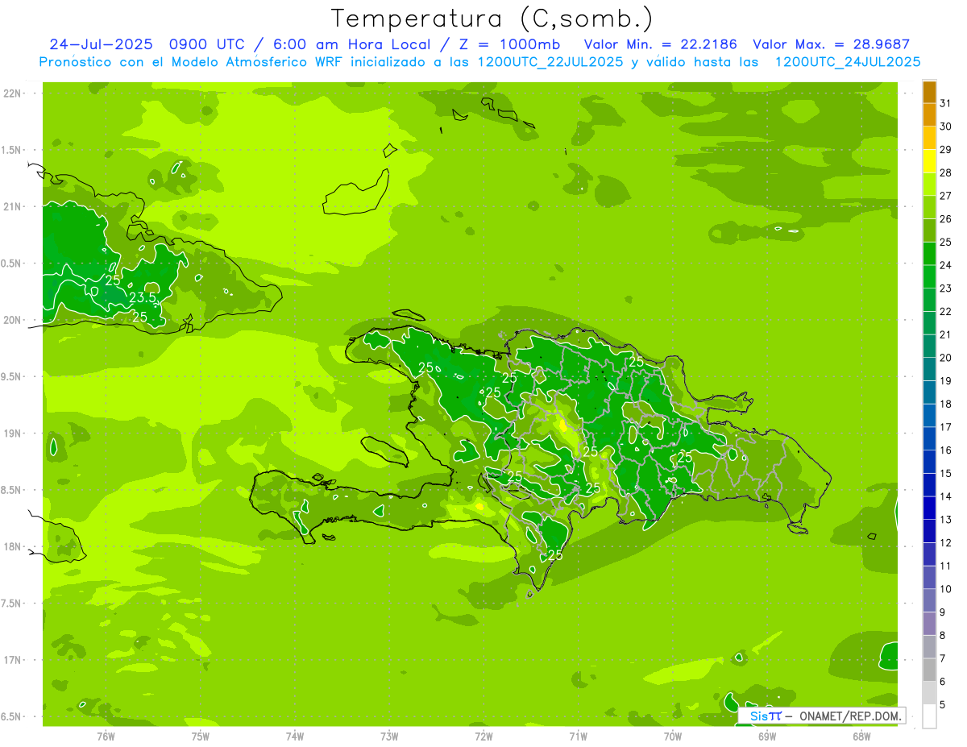Click the orange swatch between 30 and 31

929,115
